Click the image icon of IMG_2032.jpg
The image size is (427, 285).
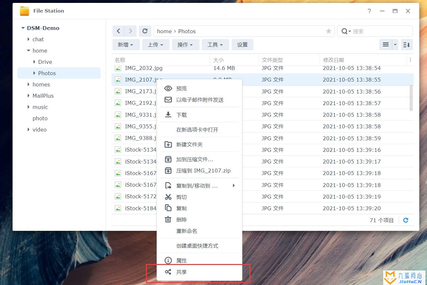pyautogui.click(x=118, y=68)
